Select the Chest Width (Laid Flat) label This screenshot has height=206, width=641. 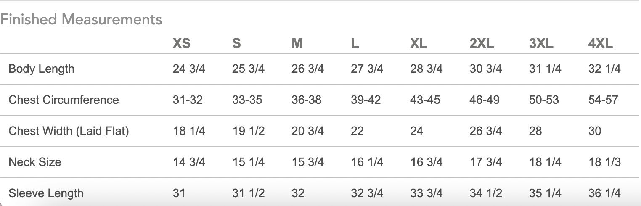click(69, 131)
